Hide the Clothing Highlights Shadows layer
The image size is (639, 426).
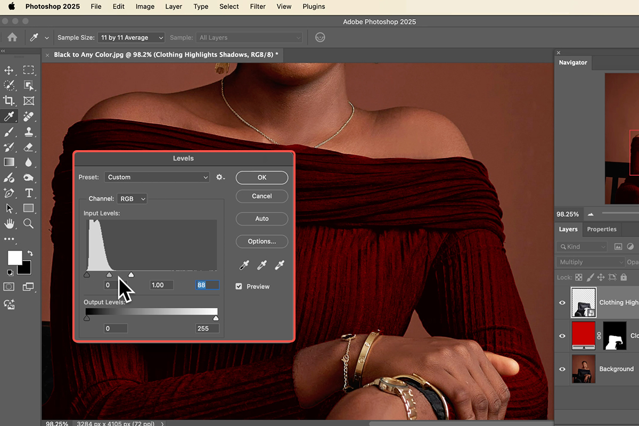point(562,302)
